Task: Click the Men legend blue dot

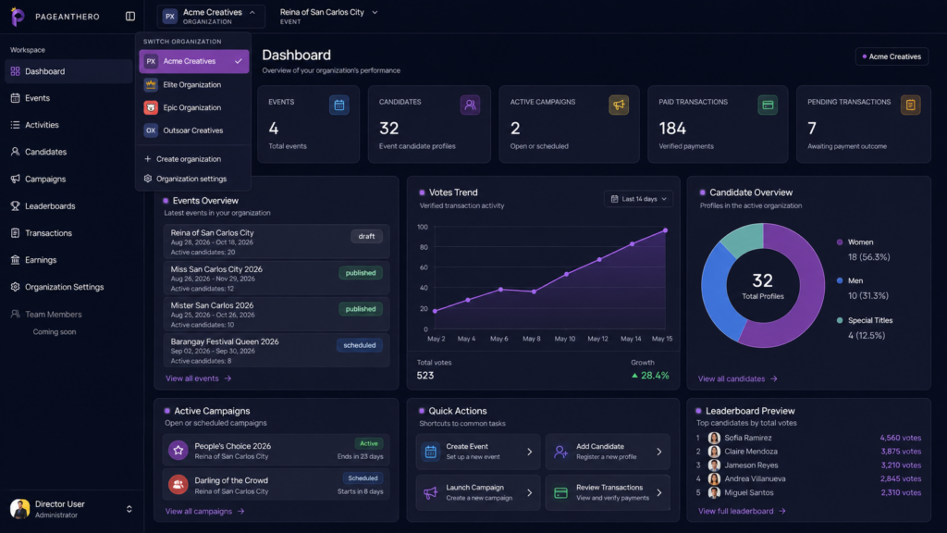Action: 840,280
